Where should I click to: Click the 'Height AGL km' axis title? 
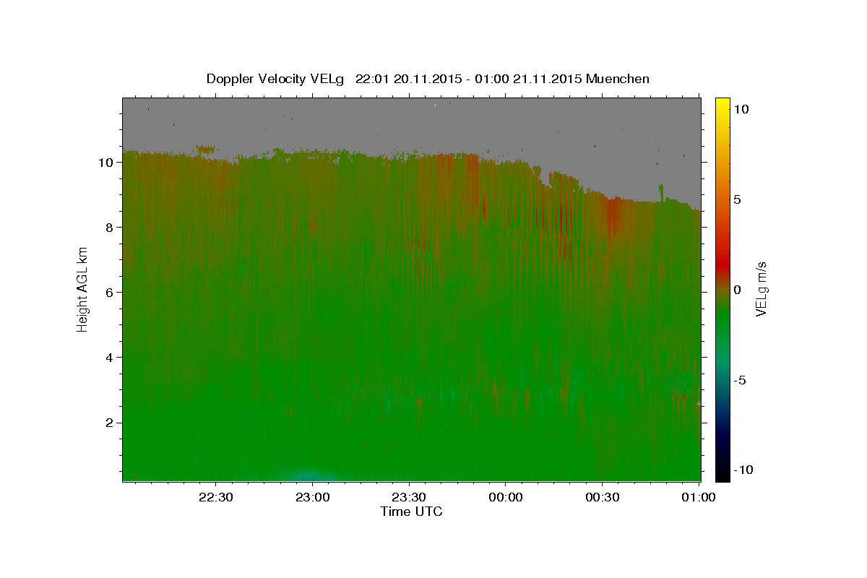[82, 288]
